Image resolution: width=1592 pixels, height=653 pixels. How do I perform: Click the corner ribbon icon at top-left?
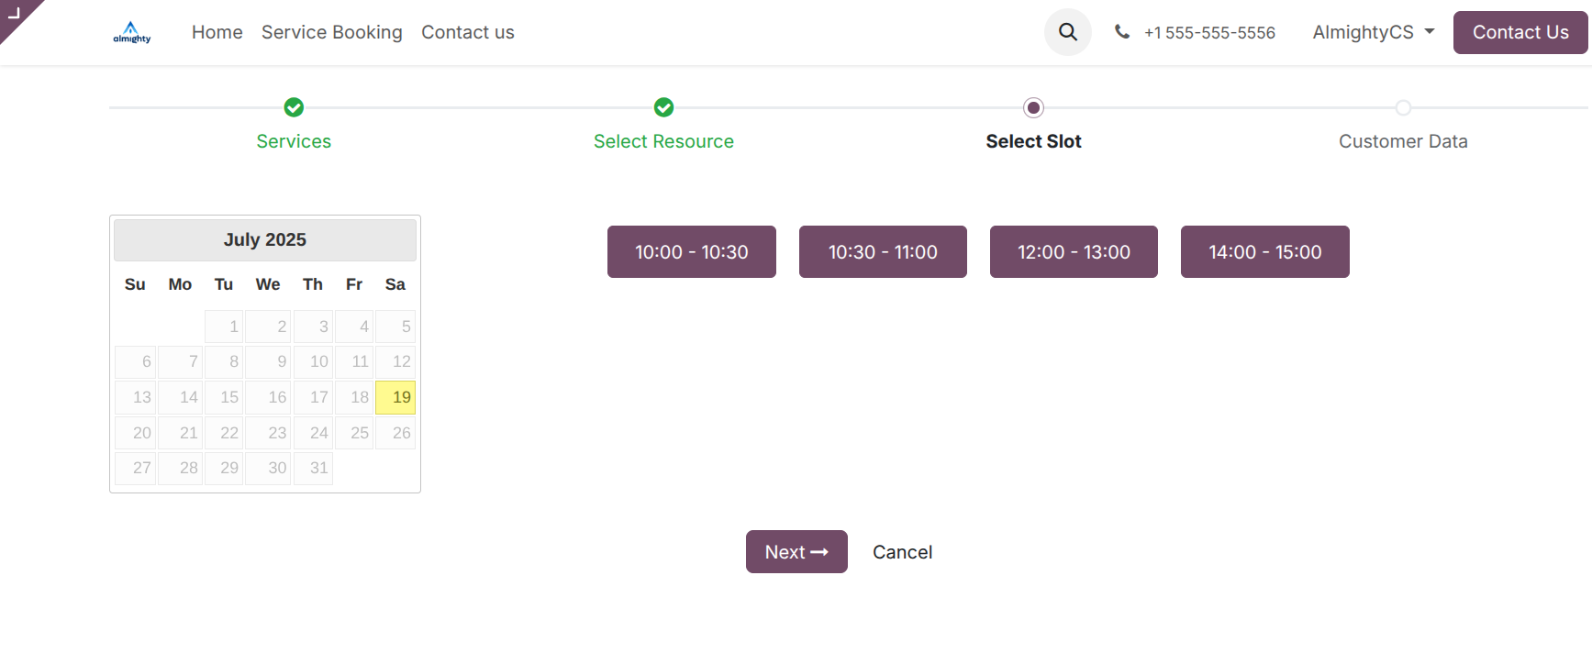coord(14,12)
